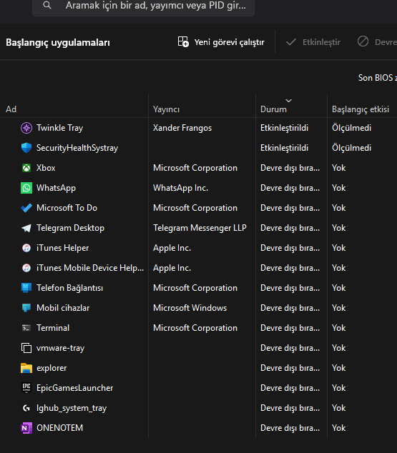Image resolution: width=397 pixels, height=453 pixels.
Task: Select iTunes Mobile Device Help... entry
Action: [90, 268]
